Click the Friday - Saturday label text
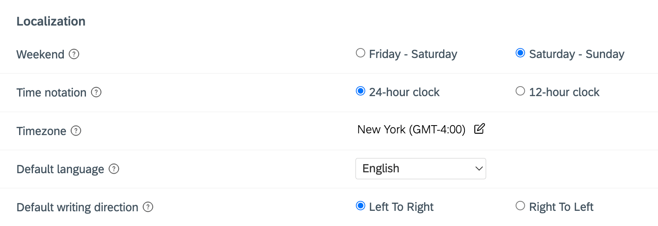This screenshot has height=226, width=658. coord(413,54)
